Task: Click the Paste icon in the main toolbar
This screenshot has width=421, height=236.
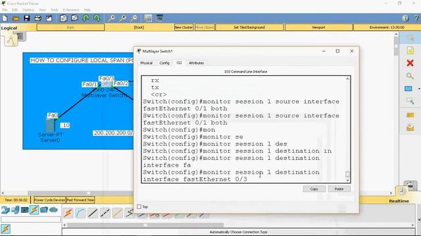Action: pos(74,18)
